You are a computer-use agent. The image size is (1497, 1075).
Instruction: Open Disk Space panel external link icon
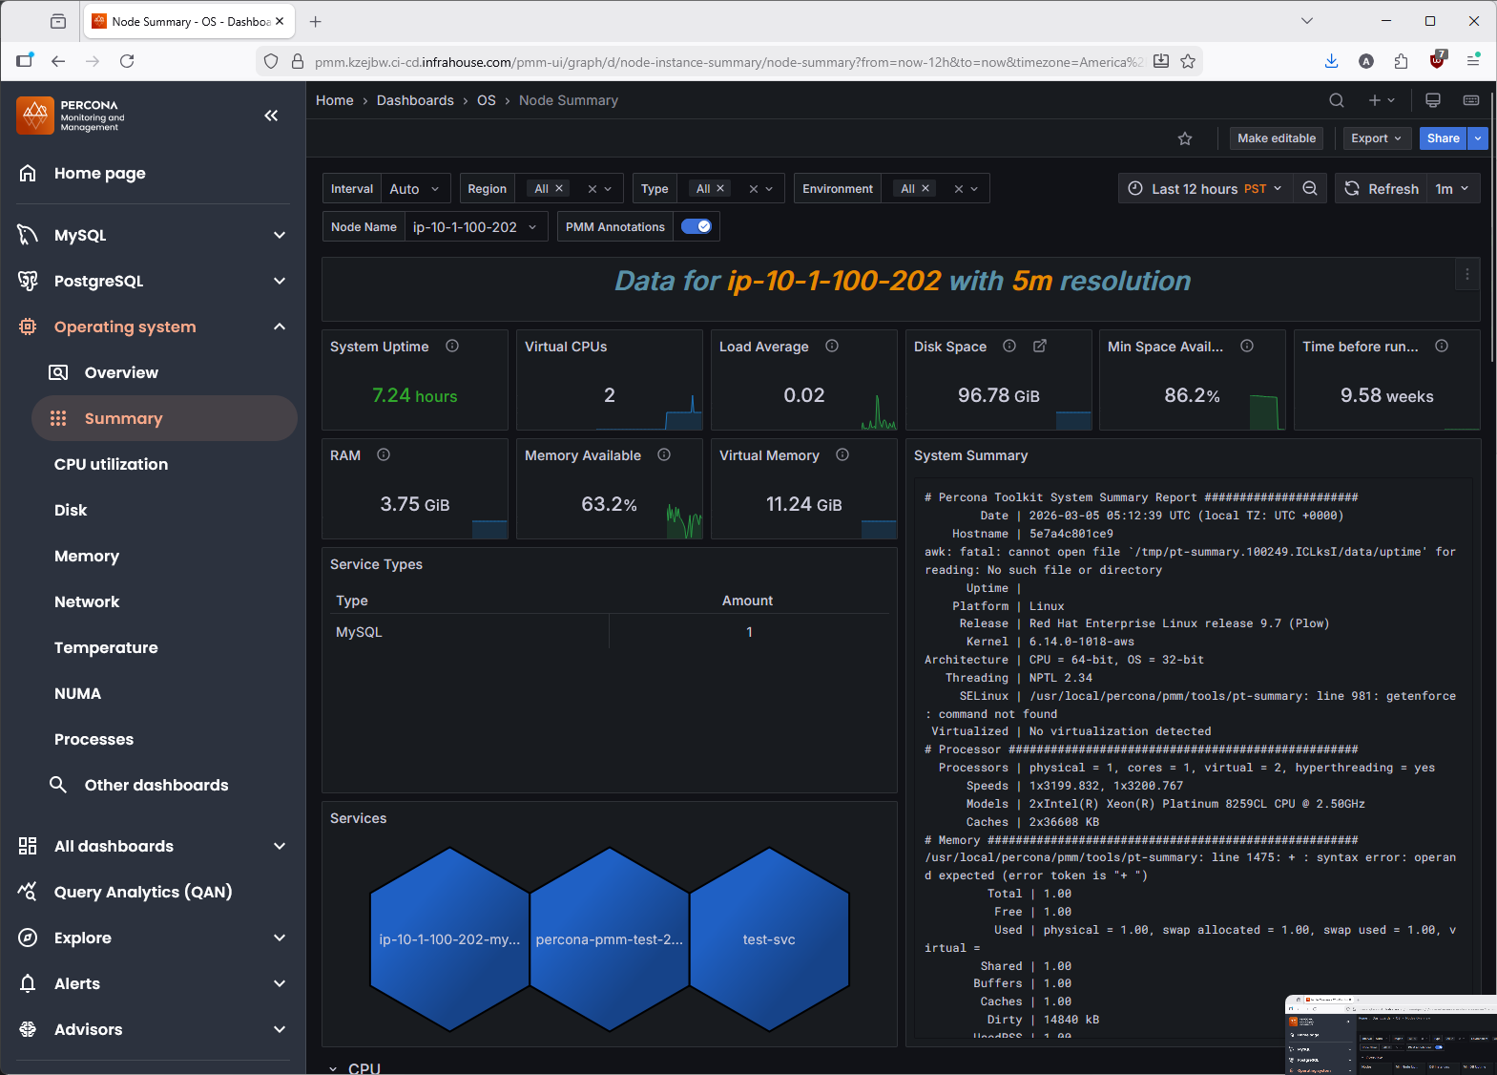[1040, 347]
